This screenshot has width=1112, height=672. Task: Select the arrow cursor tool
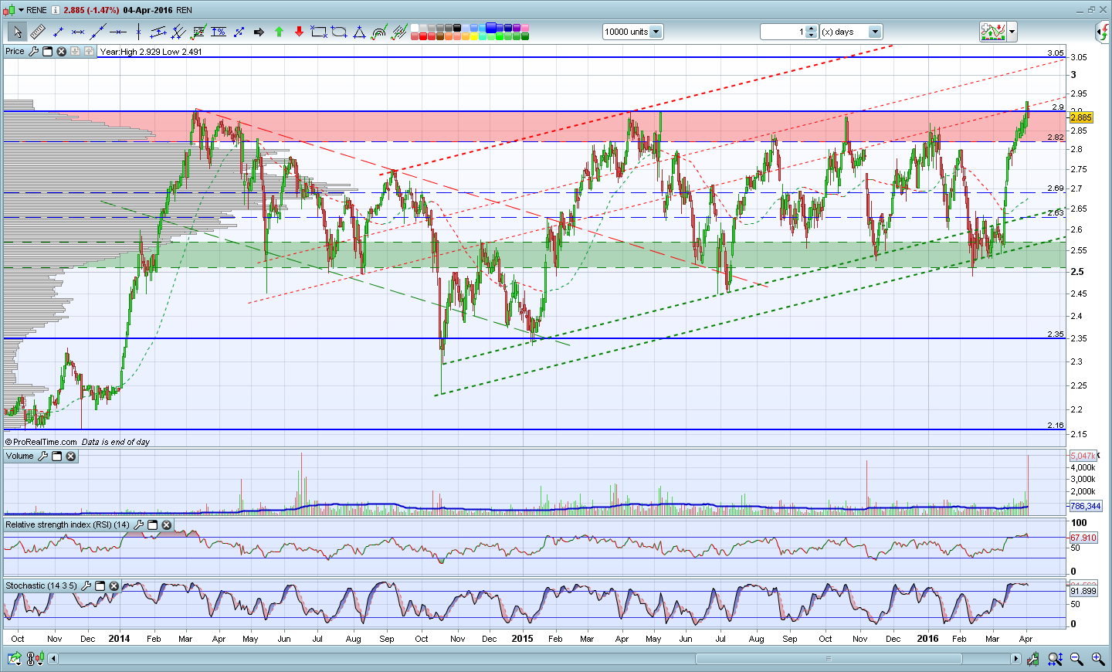(x=17, y=32)
